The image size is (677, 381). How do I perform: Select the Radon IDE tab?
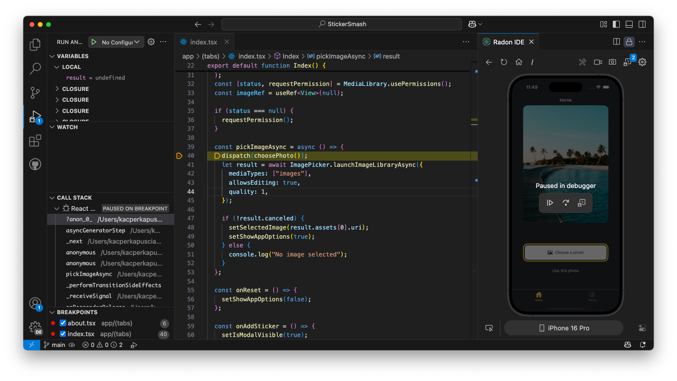click(x=508, y=42)
